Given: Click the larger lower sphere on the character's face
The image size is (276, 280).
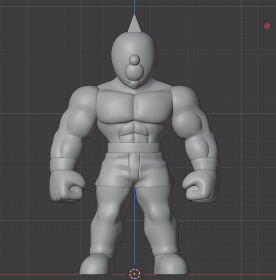Looking at the screenshot, I should (134, 72).
